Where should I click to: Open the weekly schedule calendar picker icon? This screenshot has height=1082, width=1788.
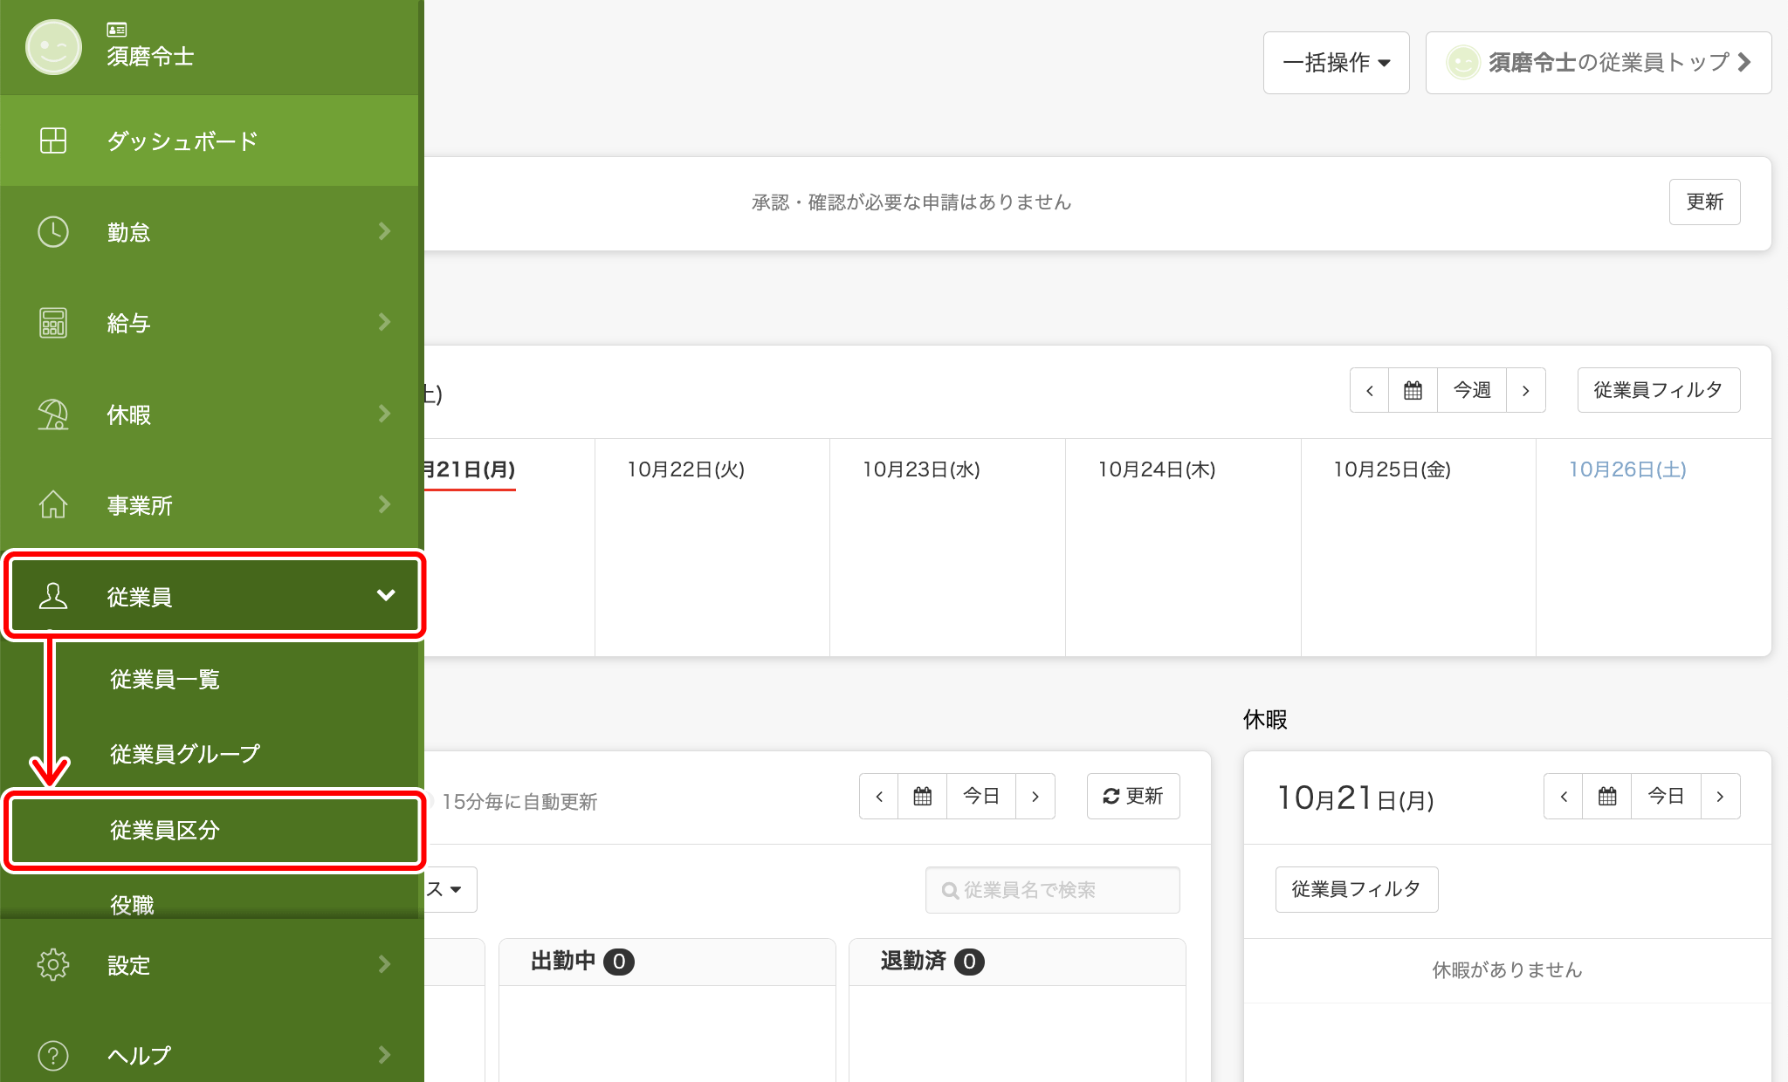tap(1413, 390)
